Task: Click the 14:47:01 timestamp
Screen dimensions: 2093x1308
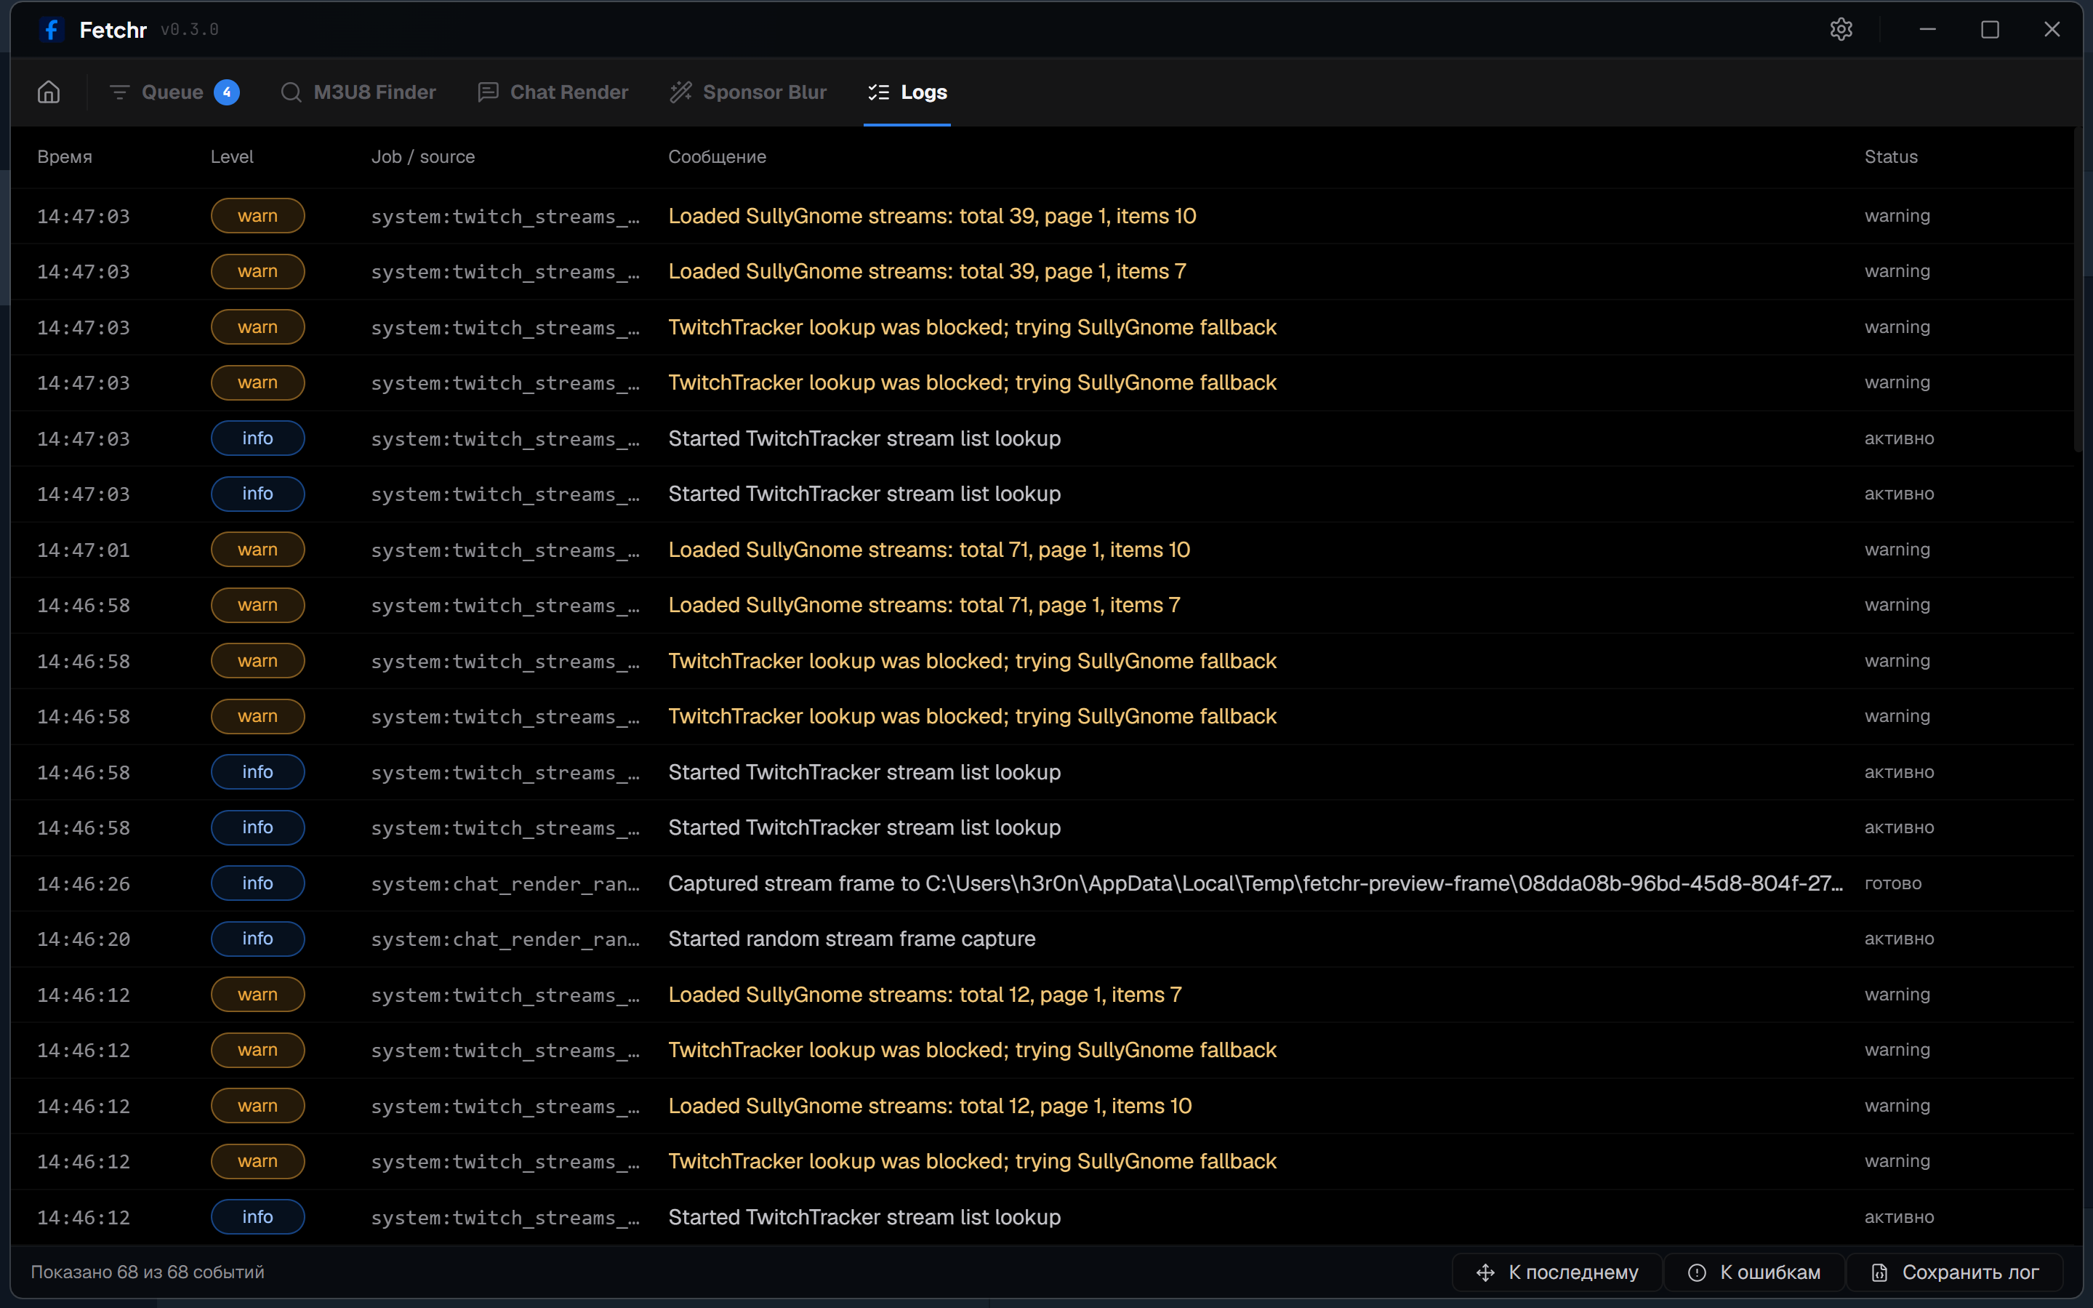Action: pyautogui.click(x=84, y=550)
